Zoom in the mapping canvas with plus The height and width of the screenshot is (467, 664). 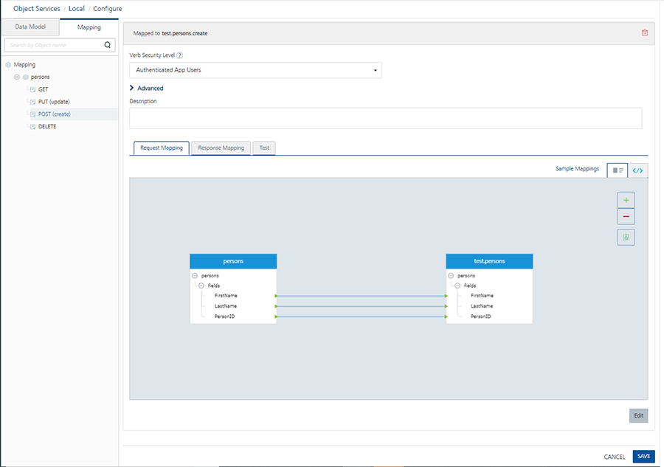point(626,200)
